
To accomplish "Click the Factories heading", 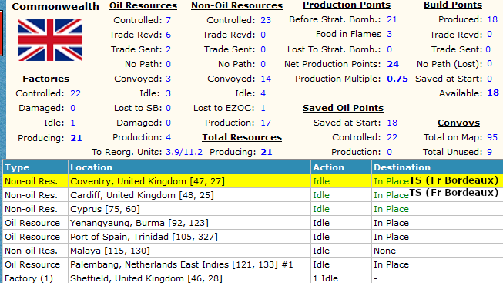I will (x=46, y=79).
